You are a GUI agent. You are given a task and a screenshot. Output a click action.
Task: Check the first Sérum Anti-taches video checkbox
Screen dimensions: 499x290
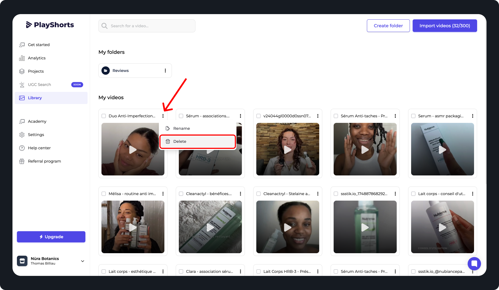336,116
